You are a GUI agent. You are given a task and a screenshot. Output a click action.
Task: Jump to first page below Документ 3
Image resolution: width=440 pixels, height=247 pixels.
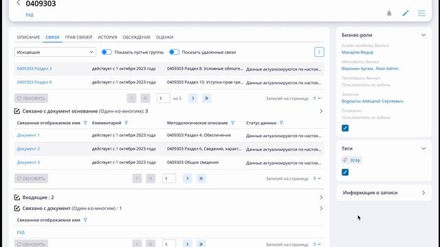(151, 178)
